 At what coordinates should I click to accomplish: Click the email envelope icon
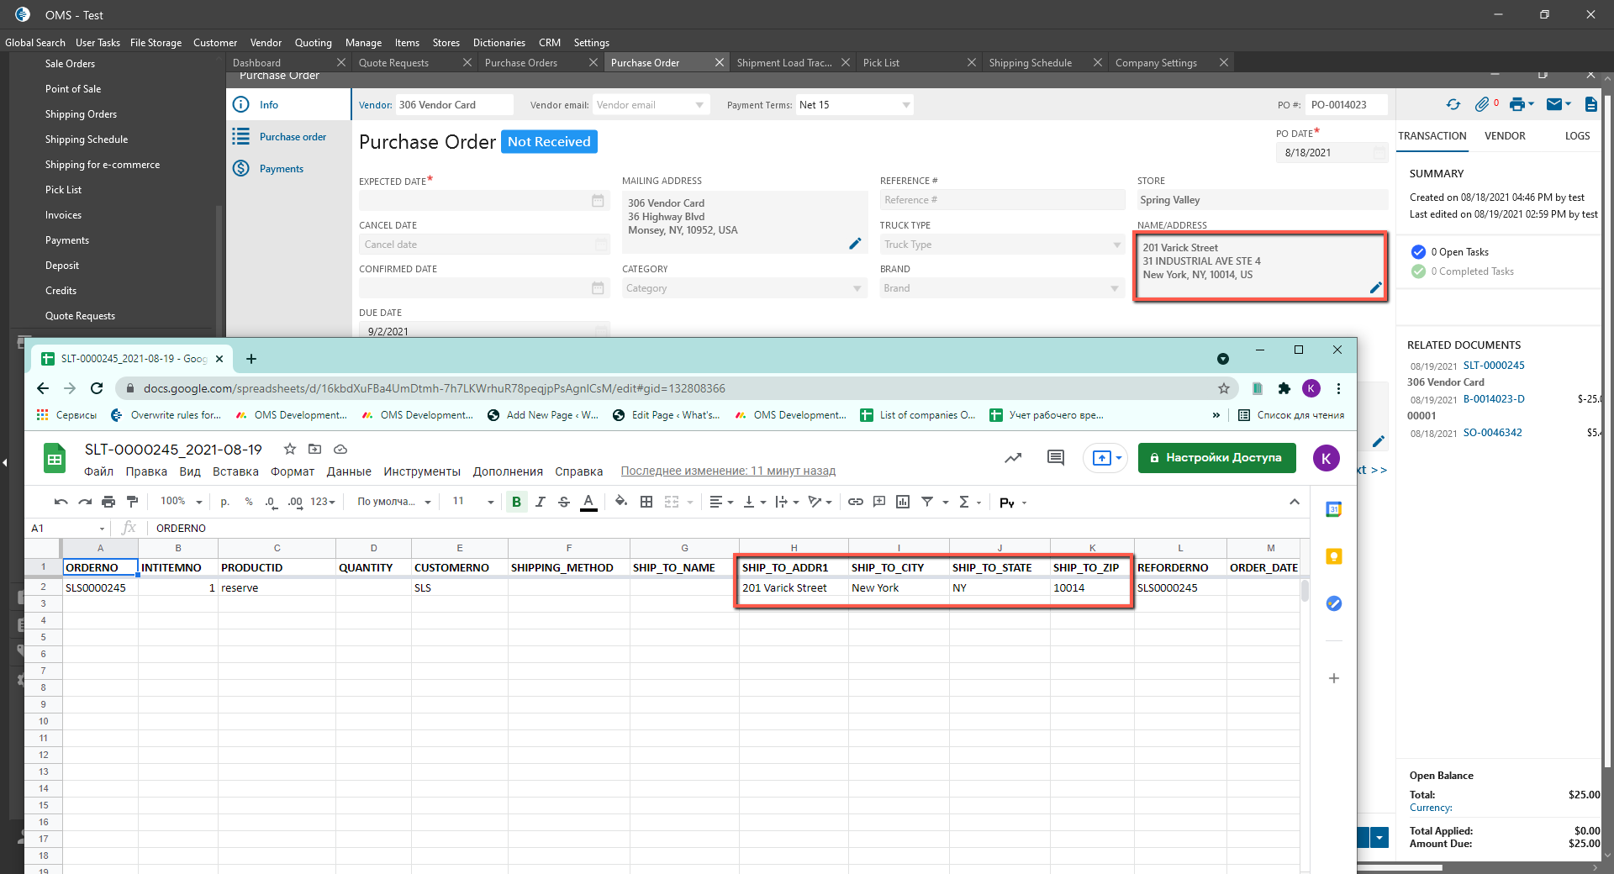(x=1553, y=104)
